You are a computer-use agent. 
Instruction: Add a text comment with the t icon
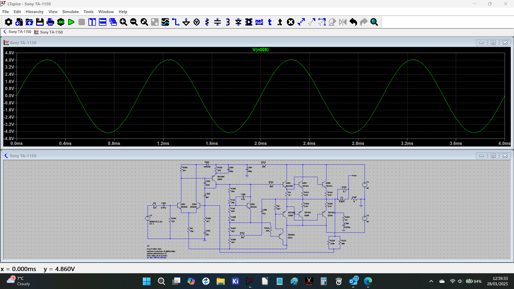pyautogui.click(x=270, y=22)
